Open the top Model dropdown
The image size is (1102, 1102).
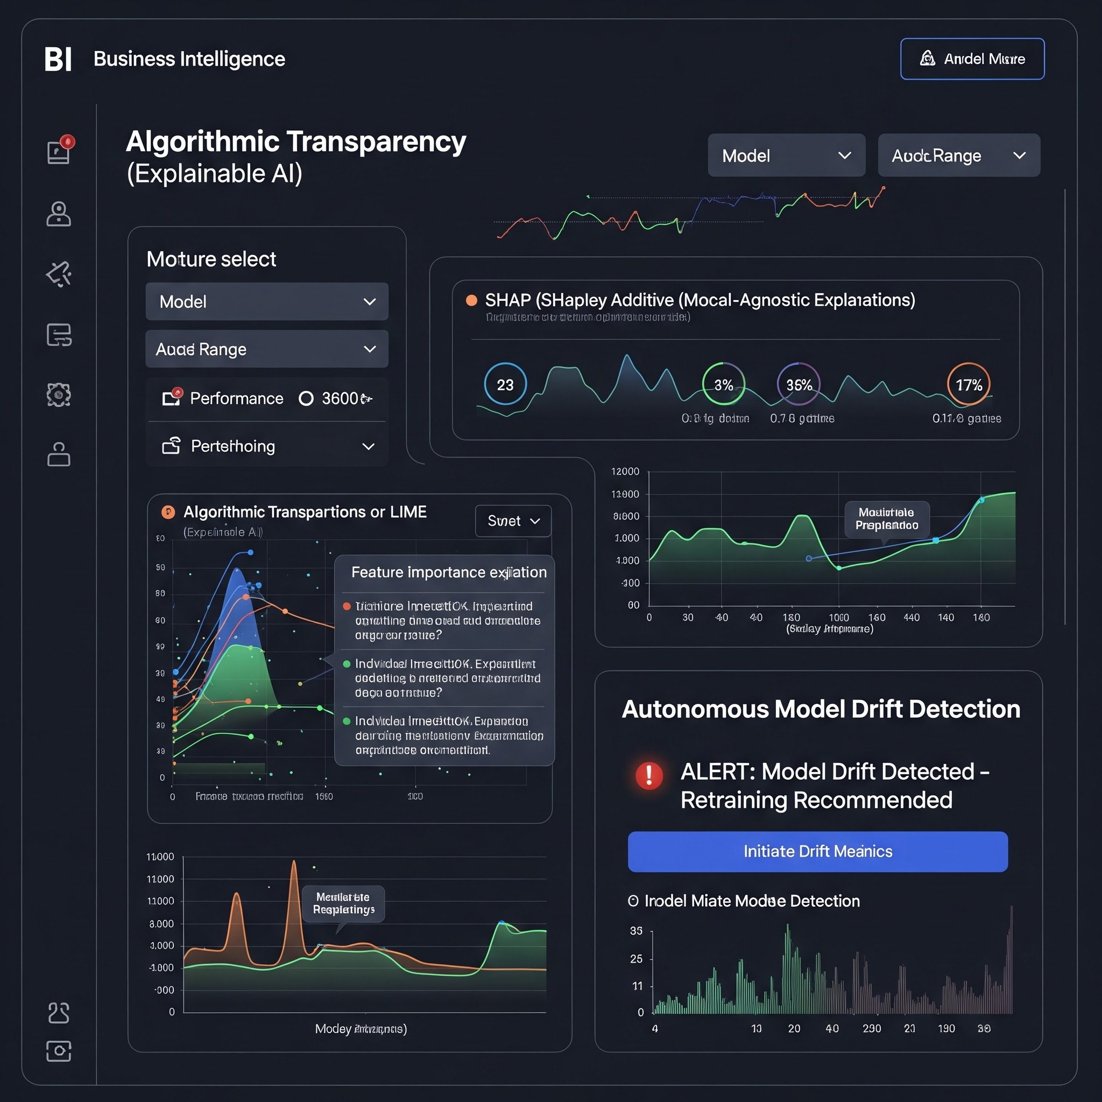point(786,155)
